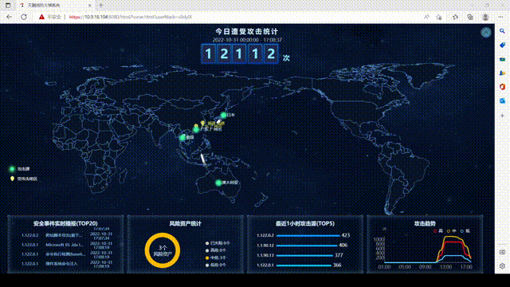This screenshot has width=510, height=287.
Task: Open the tab actions menu icon
Action: (x=8, y=6)
